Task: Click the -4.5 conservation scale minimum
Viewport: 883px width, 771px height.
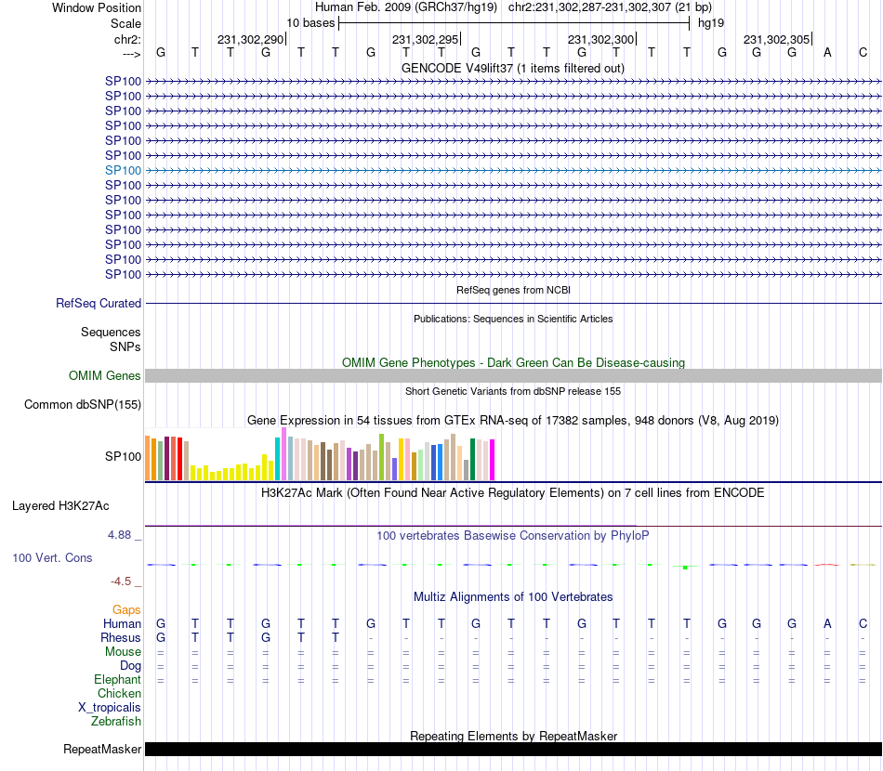Action: click(x=121, y=582)
